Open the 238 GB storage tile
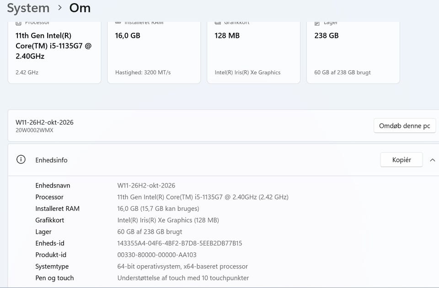Viewport: 439px width, 288px height. [x=353, y=52]
